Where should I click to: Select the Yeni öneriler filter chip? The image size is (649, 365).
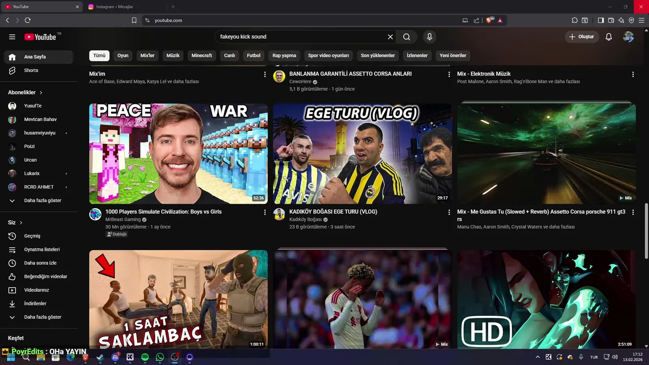click(x=453, y=56)
